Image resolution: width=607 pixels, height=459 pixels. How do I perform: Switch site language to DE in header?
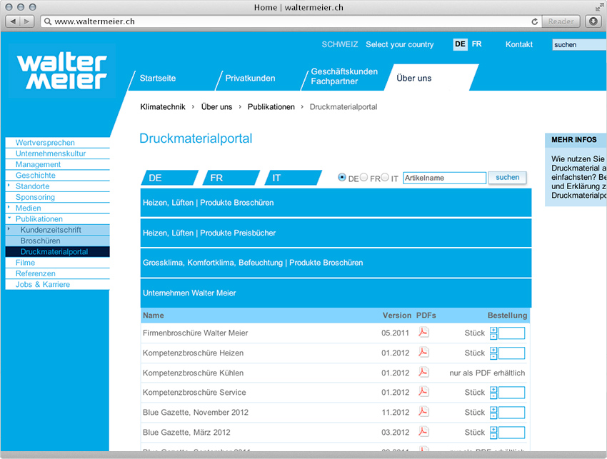click(461, 44)
